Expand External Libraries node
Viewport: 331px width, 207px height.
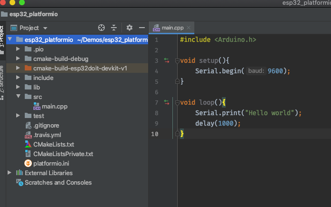(x=9, y=173)
